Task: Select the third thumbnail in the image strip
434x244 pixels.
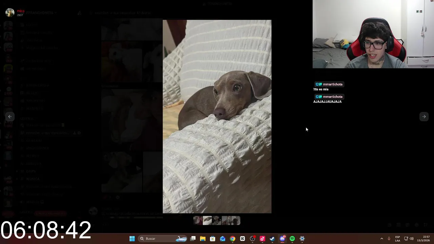Action: coord(217,221)
